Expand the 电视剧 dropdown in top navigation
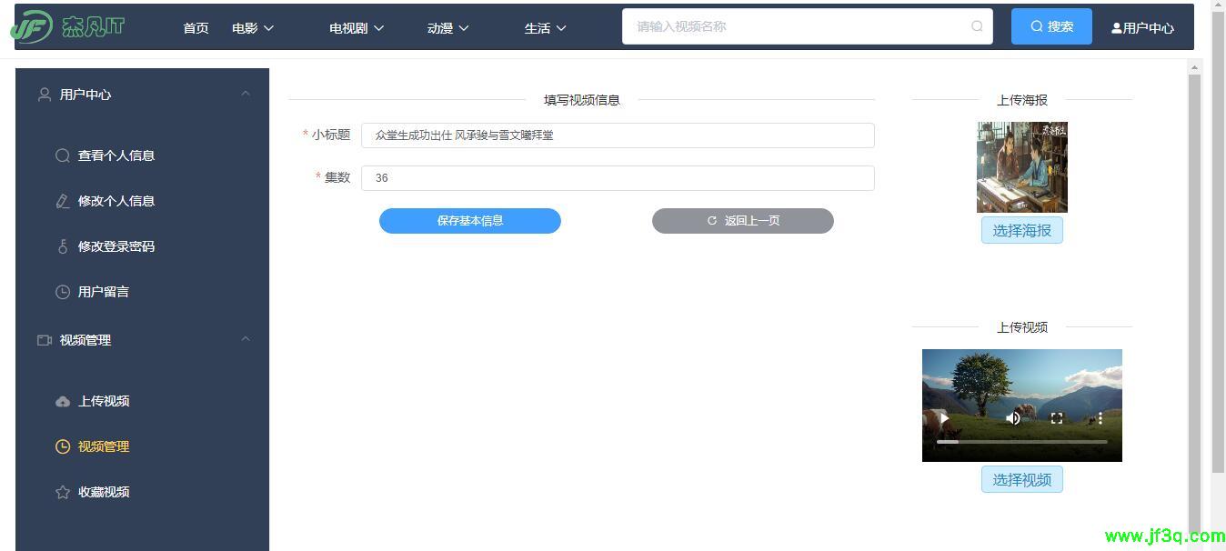 pyautogui.click(x=356, y=27)
